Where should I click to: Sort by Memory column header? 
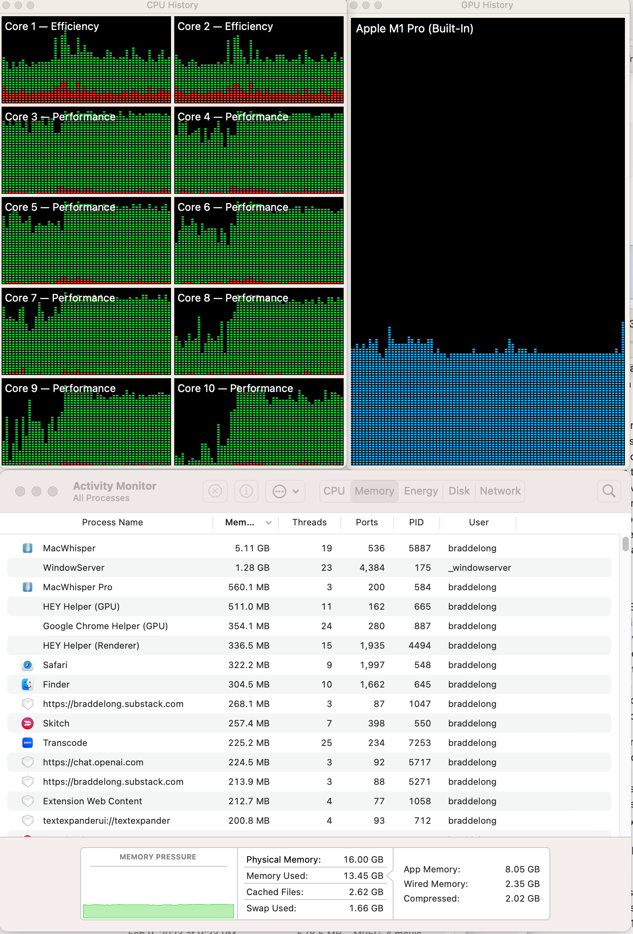[240, 522]
